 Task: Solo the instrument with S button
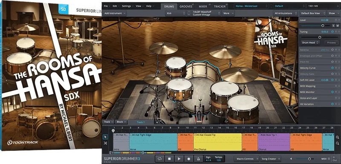333,25
